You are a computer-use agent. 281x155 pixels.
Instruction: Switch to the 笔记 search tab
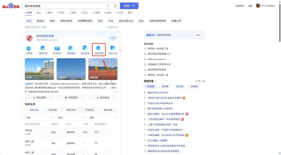coord(84,13)
